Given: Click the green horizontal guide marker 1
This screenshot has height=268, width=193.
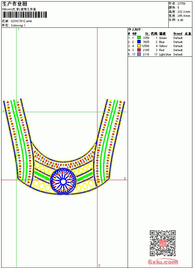Looking at the screenshot, I should (x=3, y=111).
